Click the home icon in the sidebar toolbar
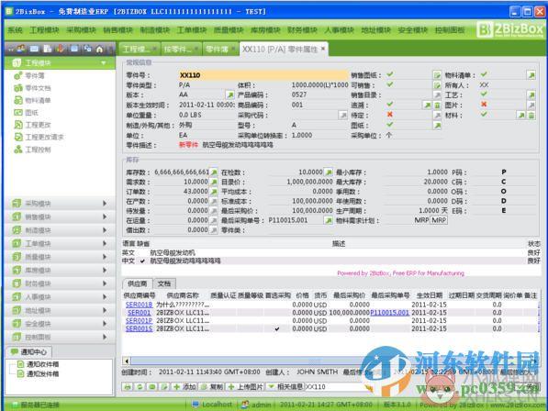This screenshot has width=548, height=411. (x=99, y=50)
